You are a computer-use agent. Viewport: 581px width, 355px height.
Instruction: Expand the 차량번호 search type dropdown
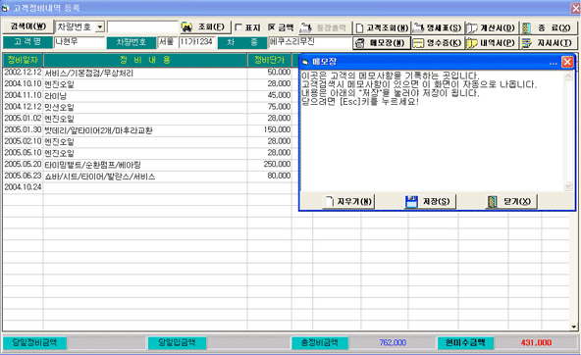click(x=100, y=27)
